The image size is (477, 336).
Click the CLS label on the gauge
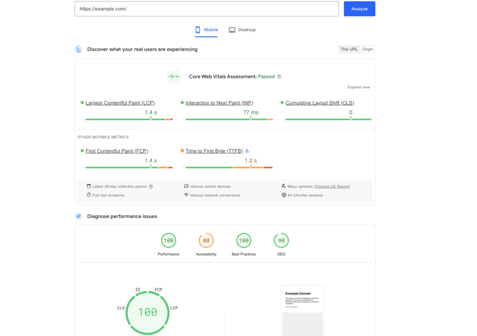point(121,308)
